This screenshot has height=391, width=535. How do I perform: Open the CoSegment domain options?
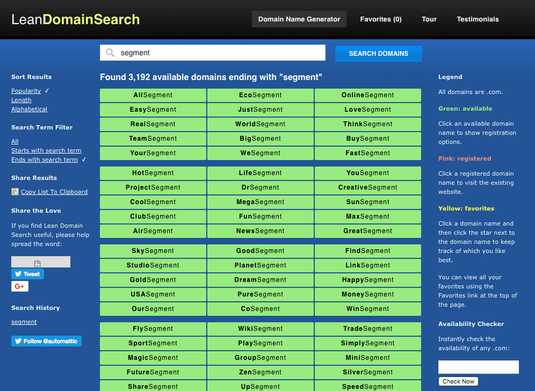(x=261, y=309)
